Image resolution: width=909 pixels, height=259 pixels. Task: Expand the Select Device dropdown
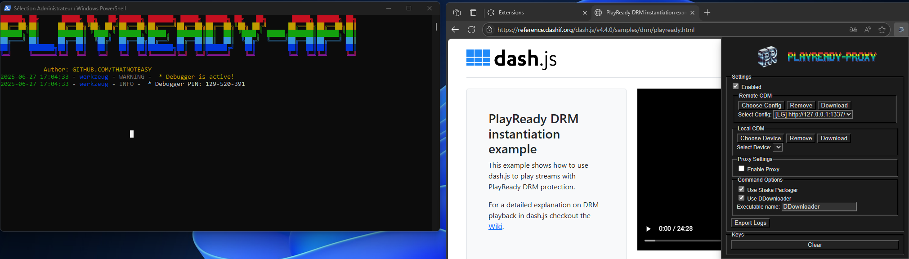tap(778, 147)
